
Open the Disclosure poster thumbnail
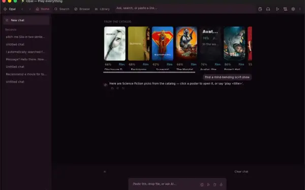click(x=115, y=44)
